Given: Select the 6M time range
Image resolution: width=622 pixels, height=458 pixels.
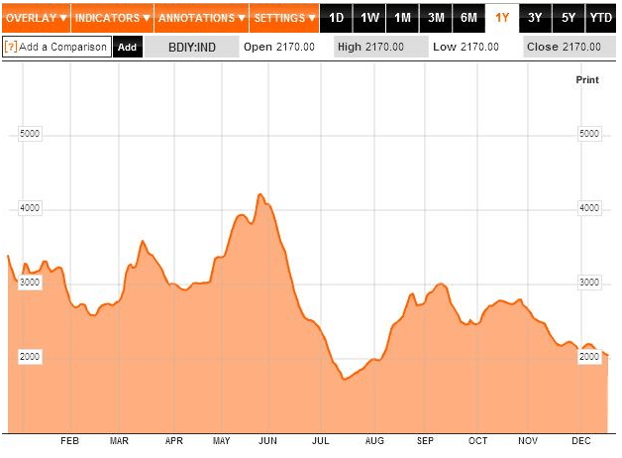Looking at the screenshot, I should click(468, 18).
